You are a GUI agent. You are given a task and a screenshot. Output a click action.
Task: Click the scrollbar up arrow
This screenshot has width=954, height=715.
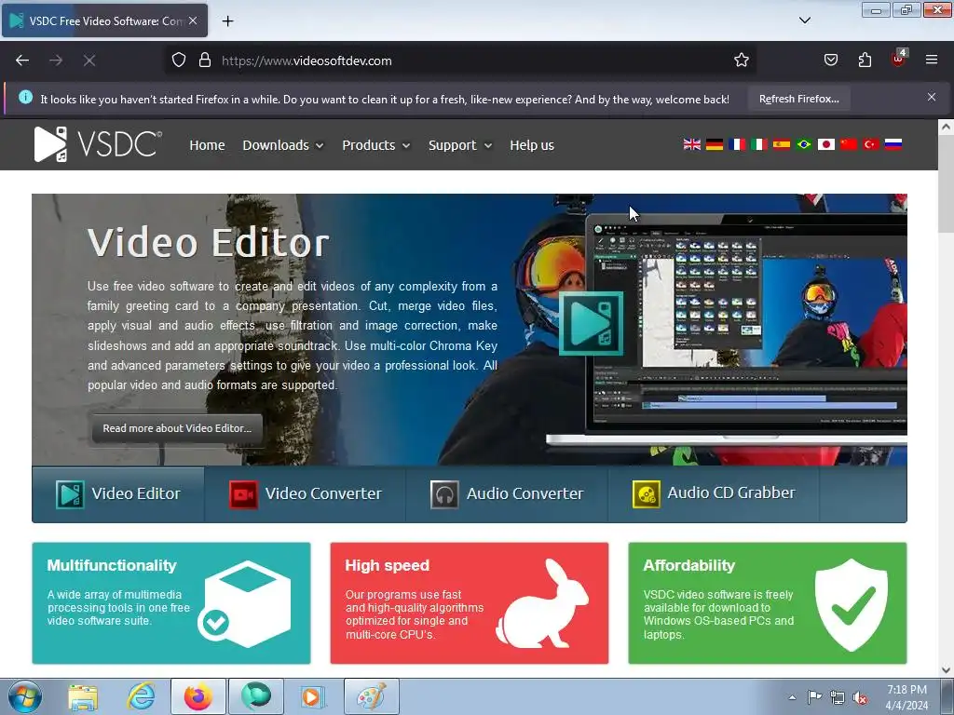coord(946,127)
